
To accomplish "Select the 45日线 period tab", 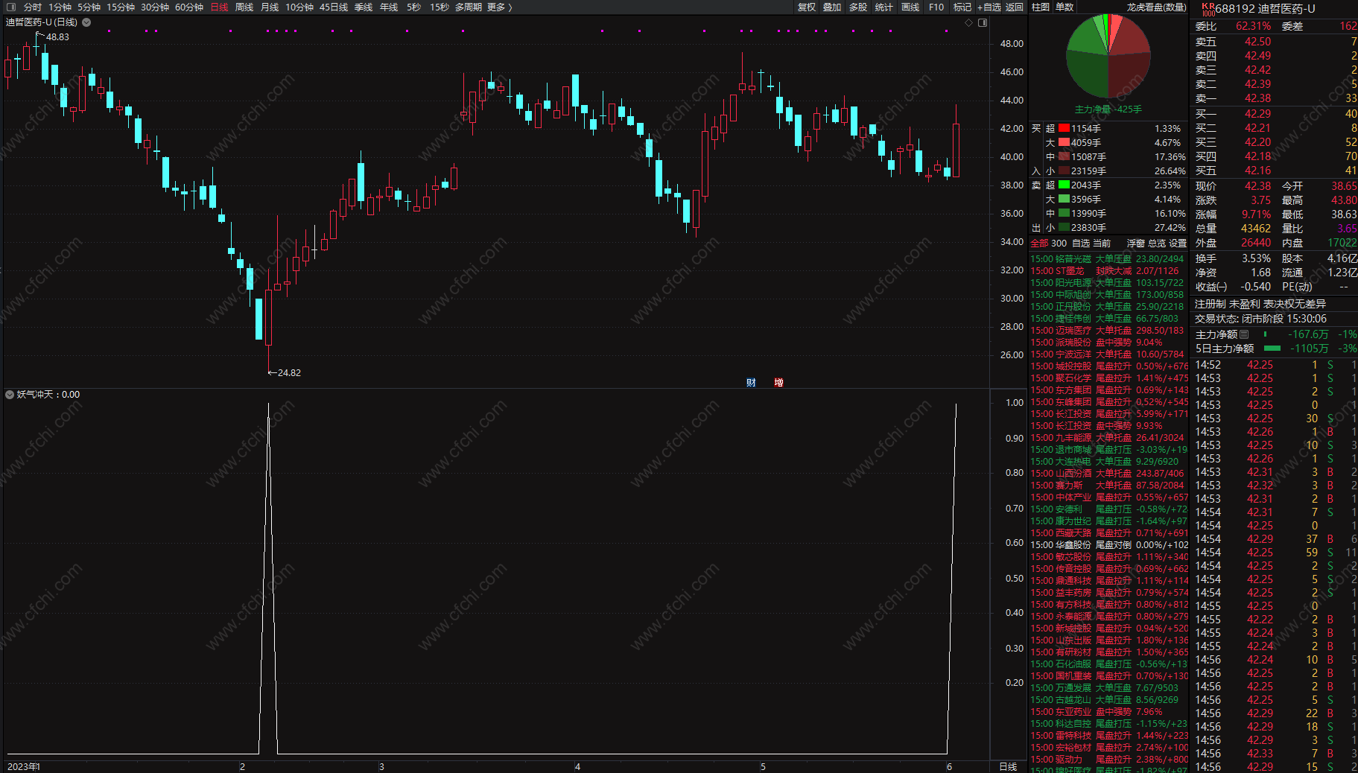I will (334, 7).
